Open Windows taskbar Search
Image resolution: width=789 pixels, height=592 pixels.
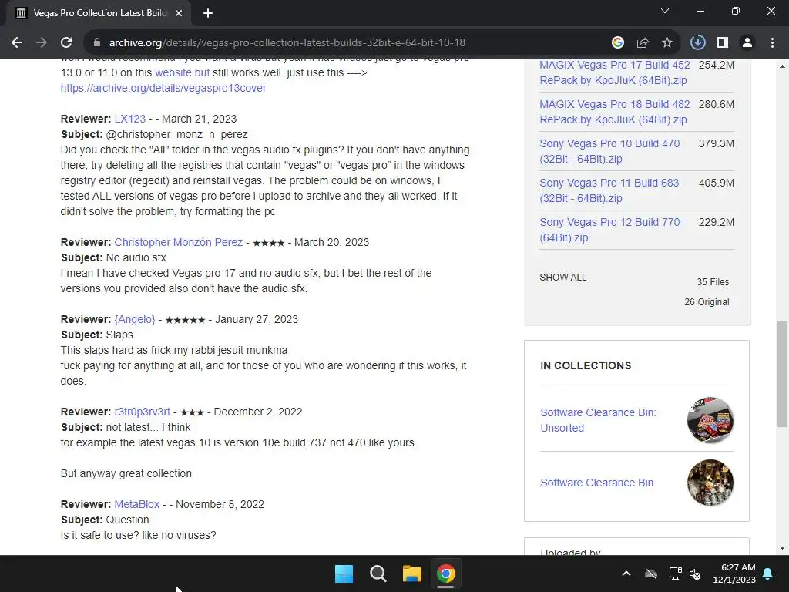[x=378, y=573]
